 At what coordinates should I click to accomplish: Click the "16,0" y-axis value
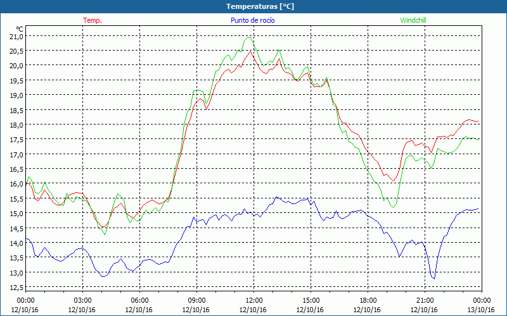(x=18, y=184)
